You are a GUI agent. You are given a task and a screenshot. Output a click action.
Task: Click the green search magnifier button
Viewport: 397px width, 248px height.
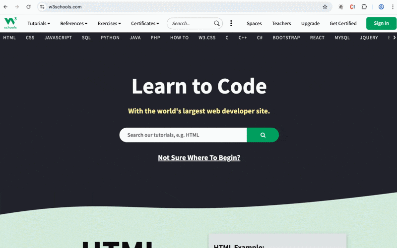pos(263,135)
